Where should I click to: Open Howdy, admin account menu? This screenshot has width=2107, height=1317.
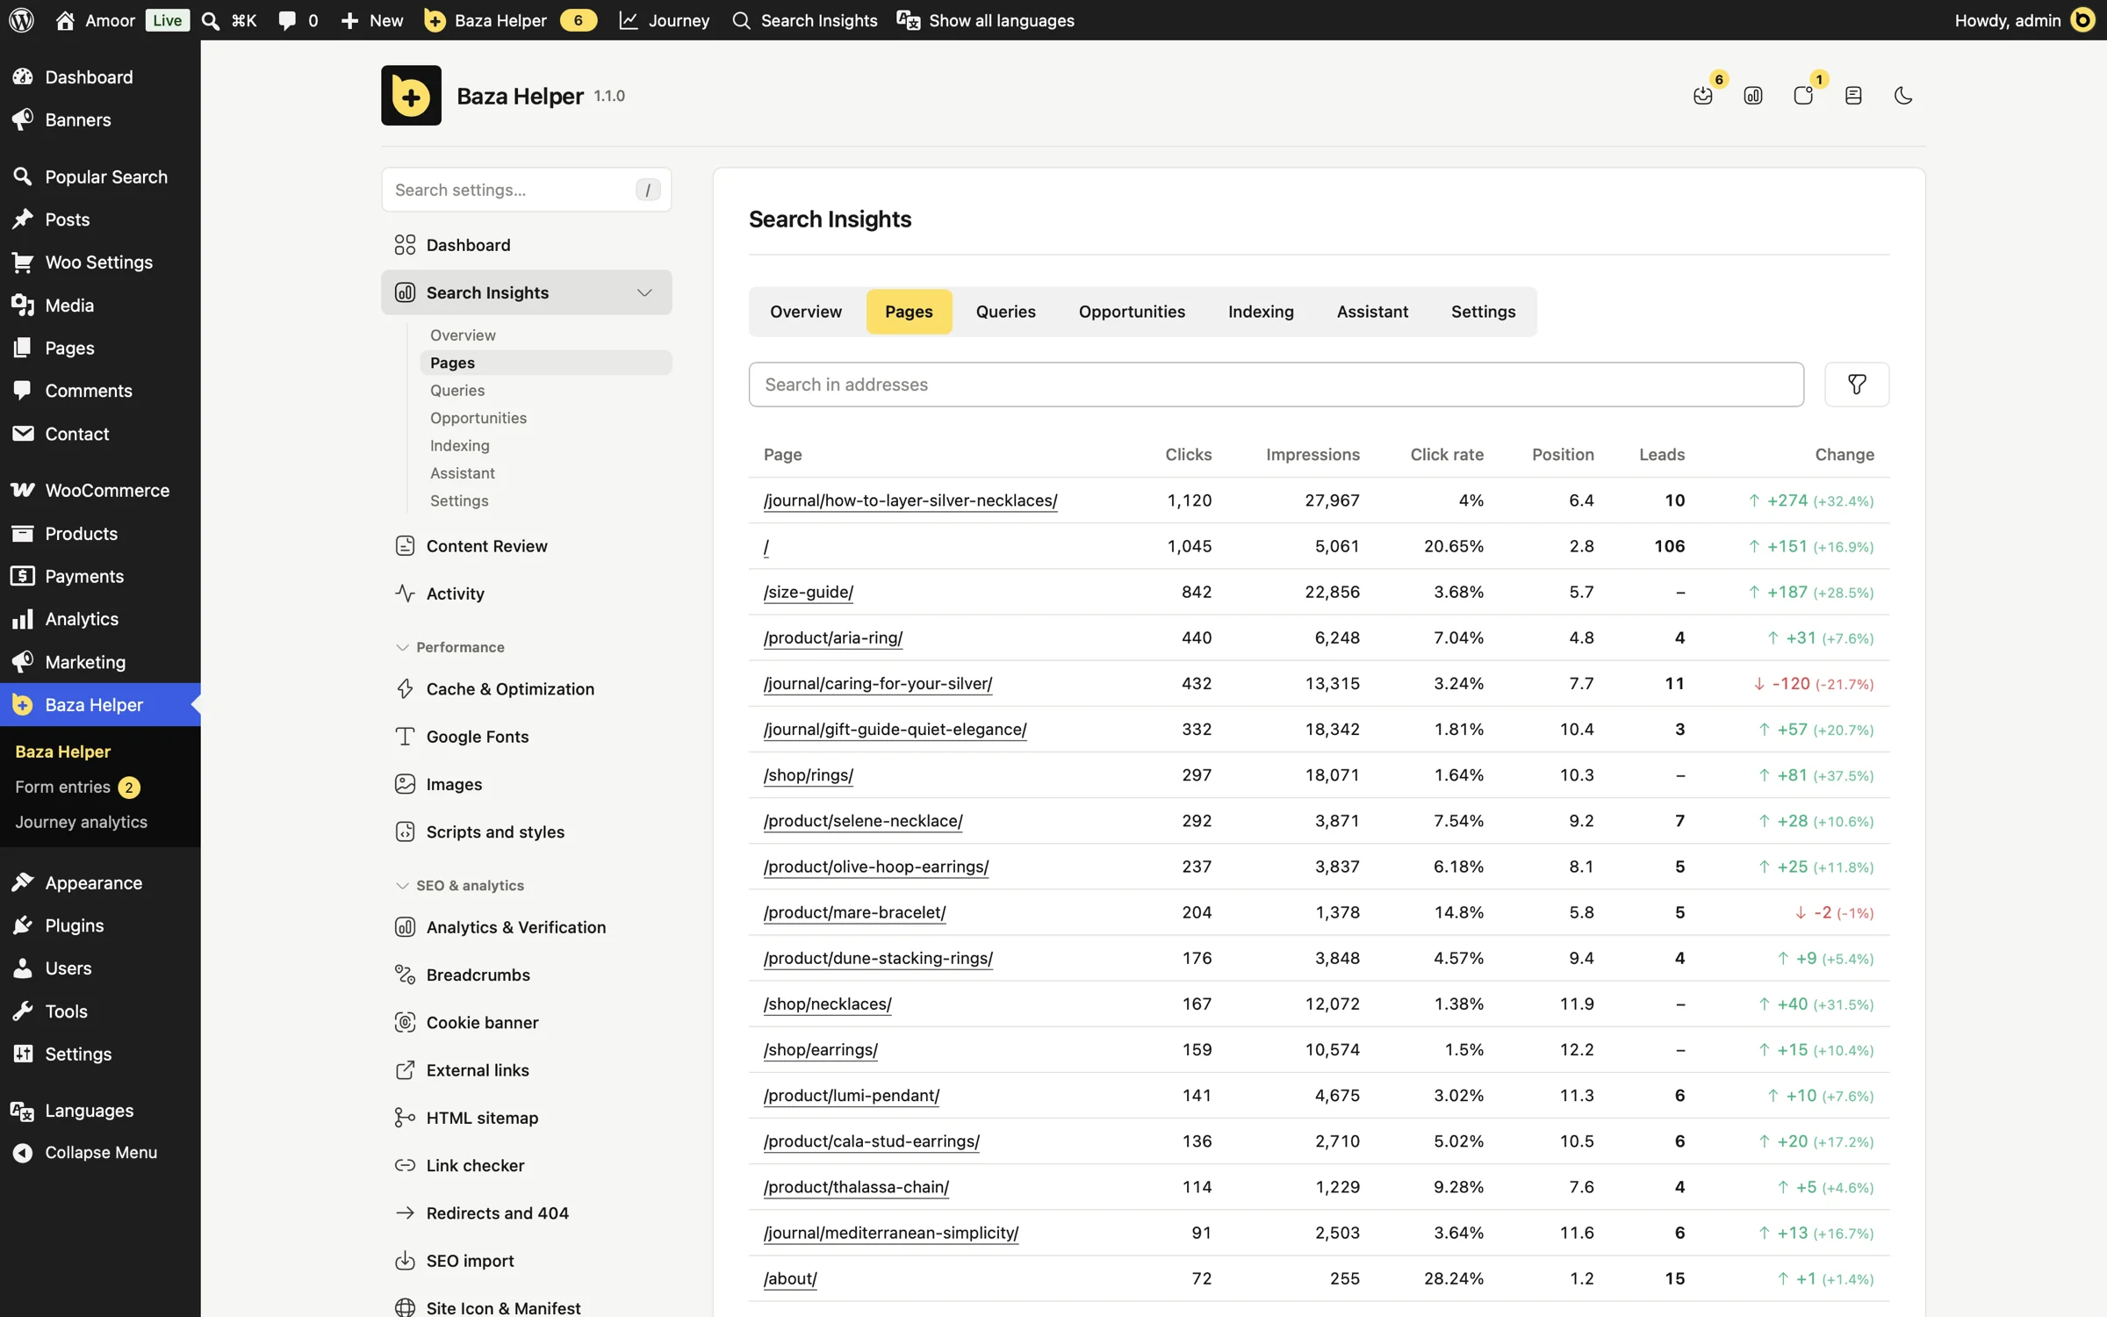[x=2024, y=20]
